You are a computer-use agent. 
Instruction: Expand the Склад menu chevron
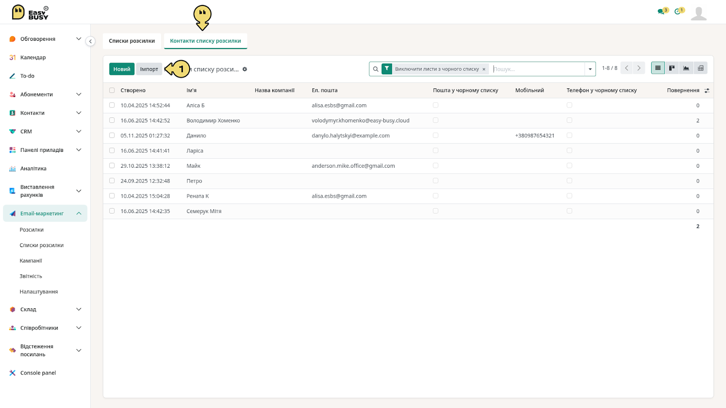pos(78,310)
